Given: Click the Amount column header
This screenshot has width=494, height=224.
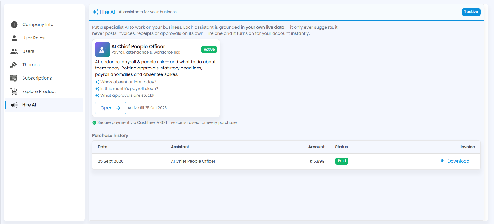Looking at the screenshot, I should (316, 147).
